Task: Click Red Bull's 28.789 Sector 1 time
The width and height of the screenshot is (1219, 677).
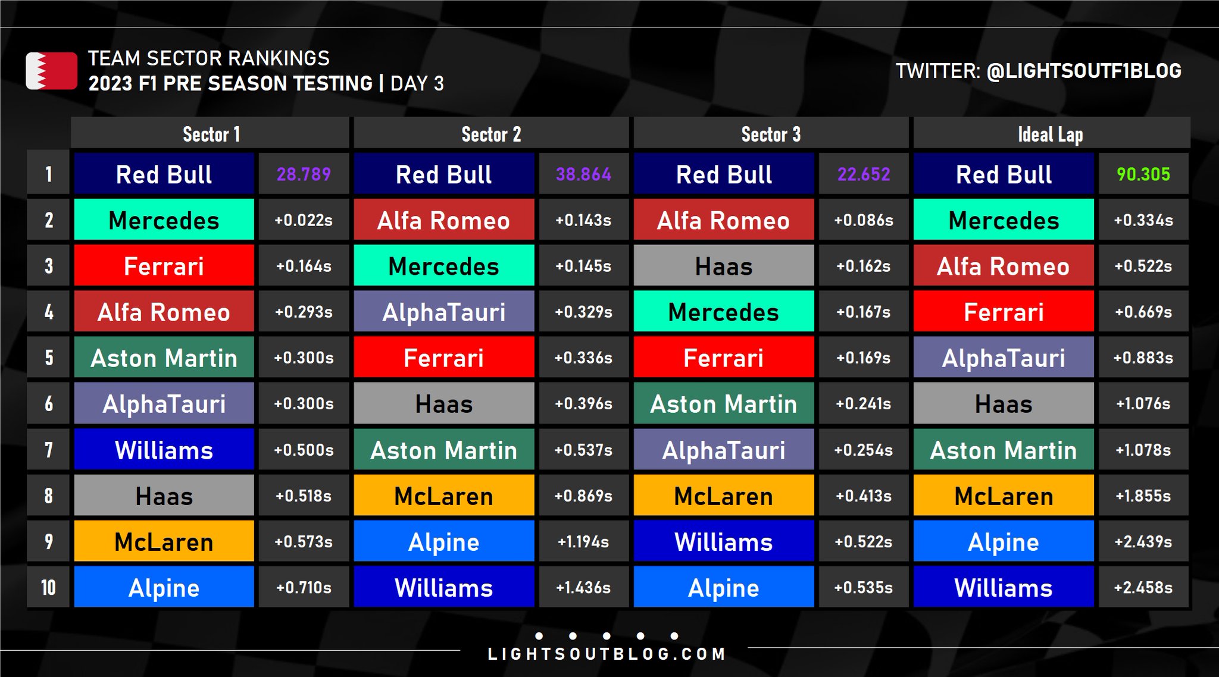Action: 304,174
